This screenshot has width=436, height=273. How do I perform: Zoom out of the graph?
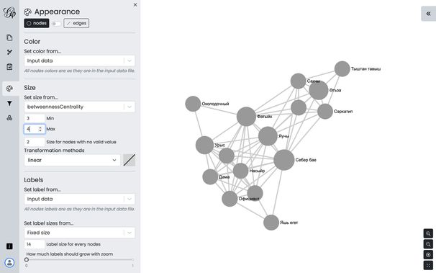coord(428,244)
